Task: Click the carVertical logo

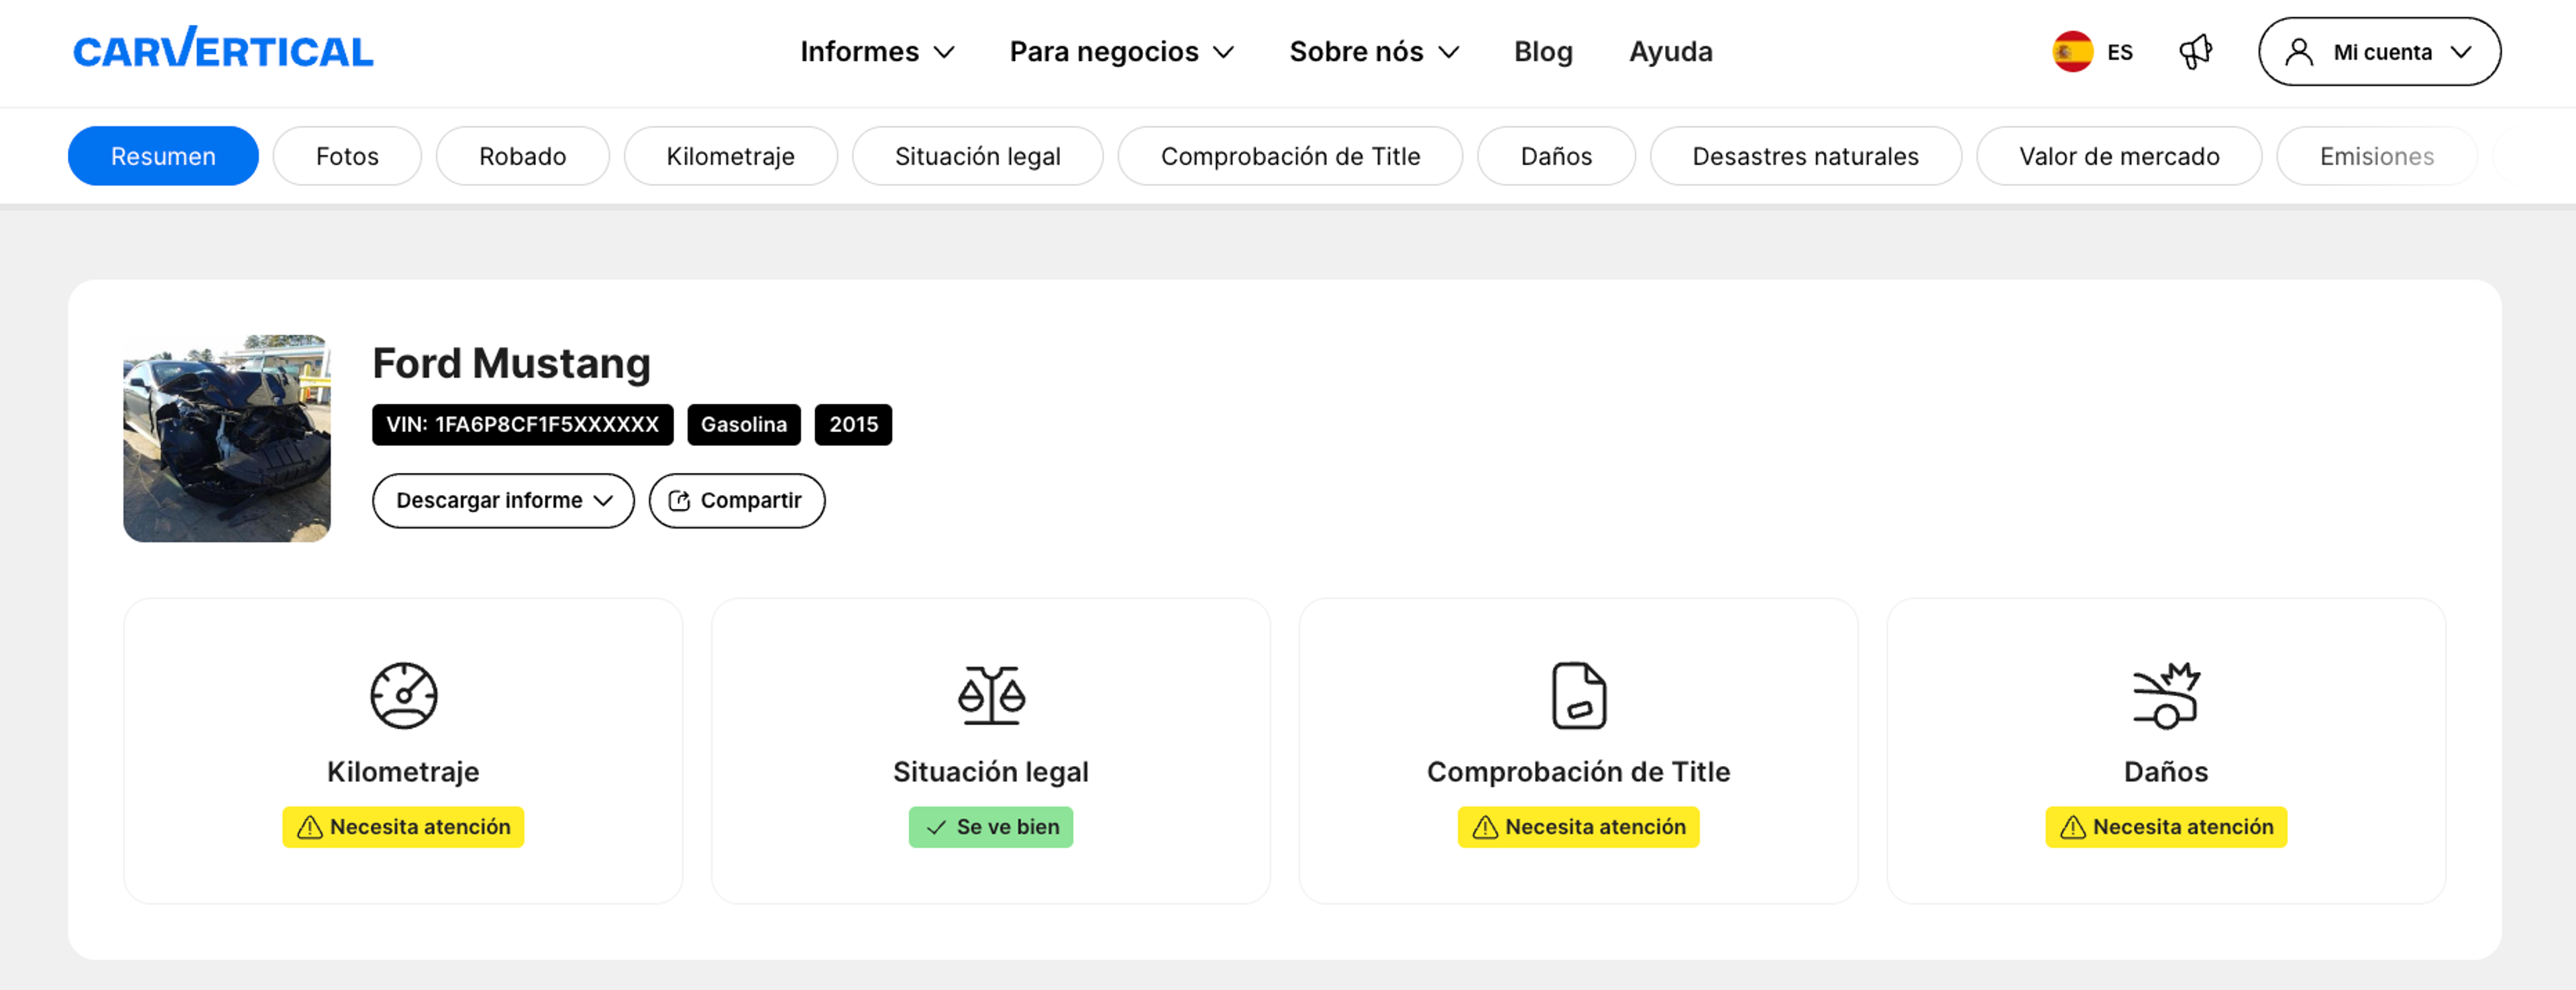Action: [223, 49]
